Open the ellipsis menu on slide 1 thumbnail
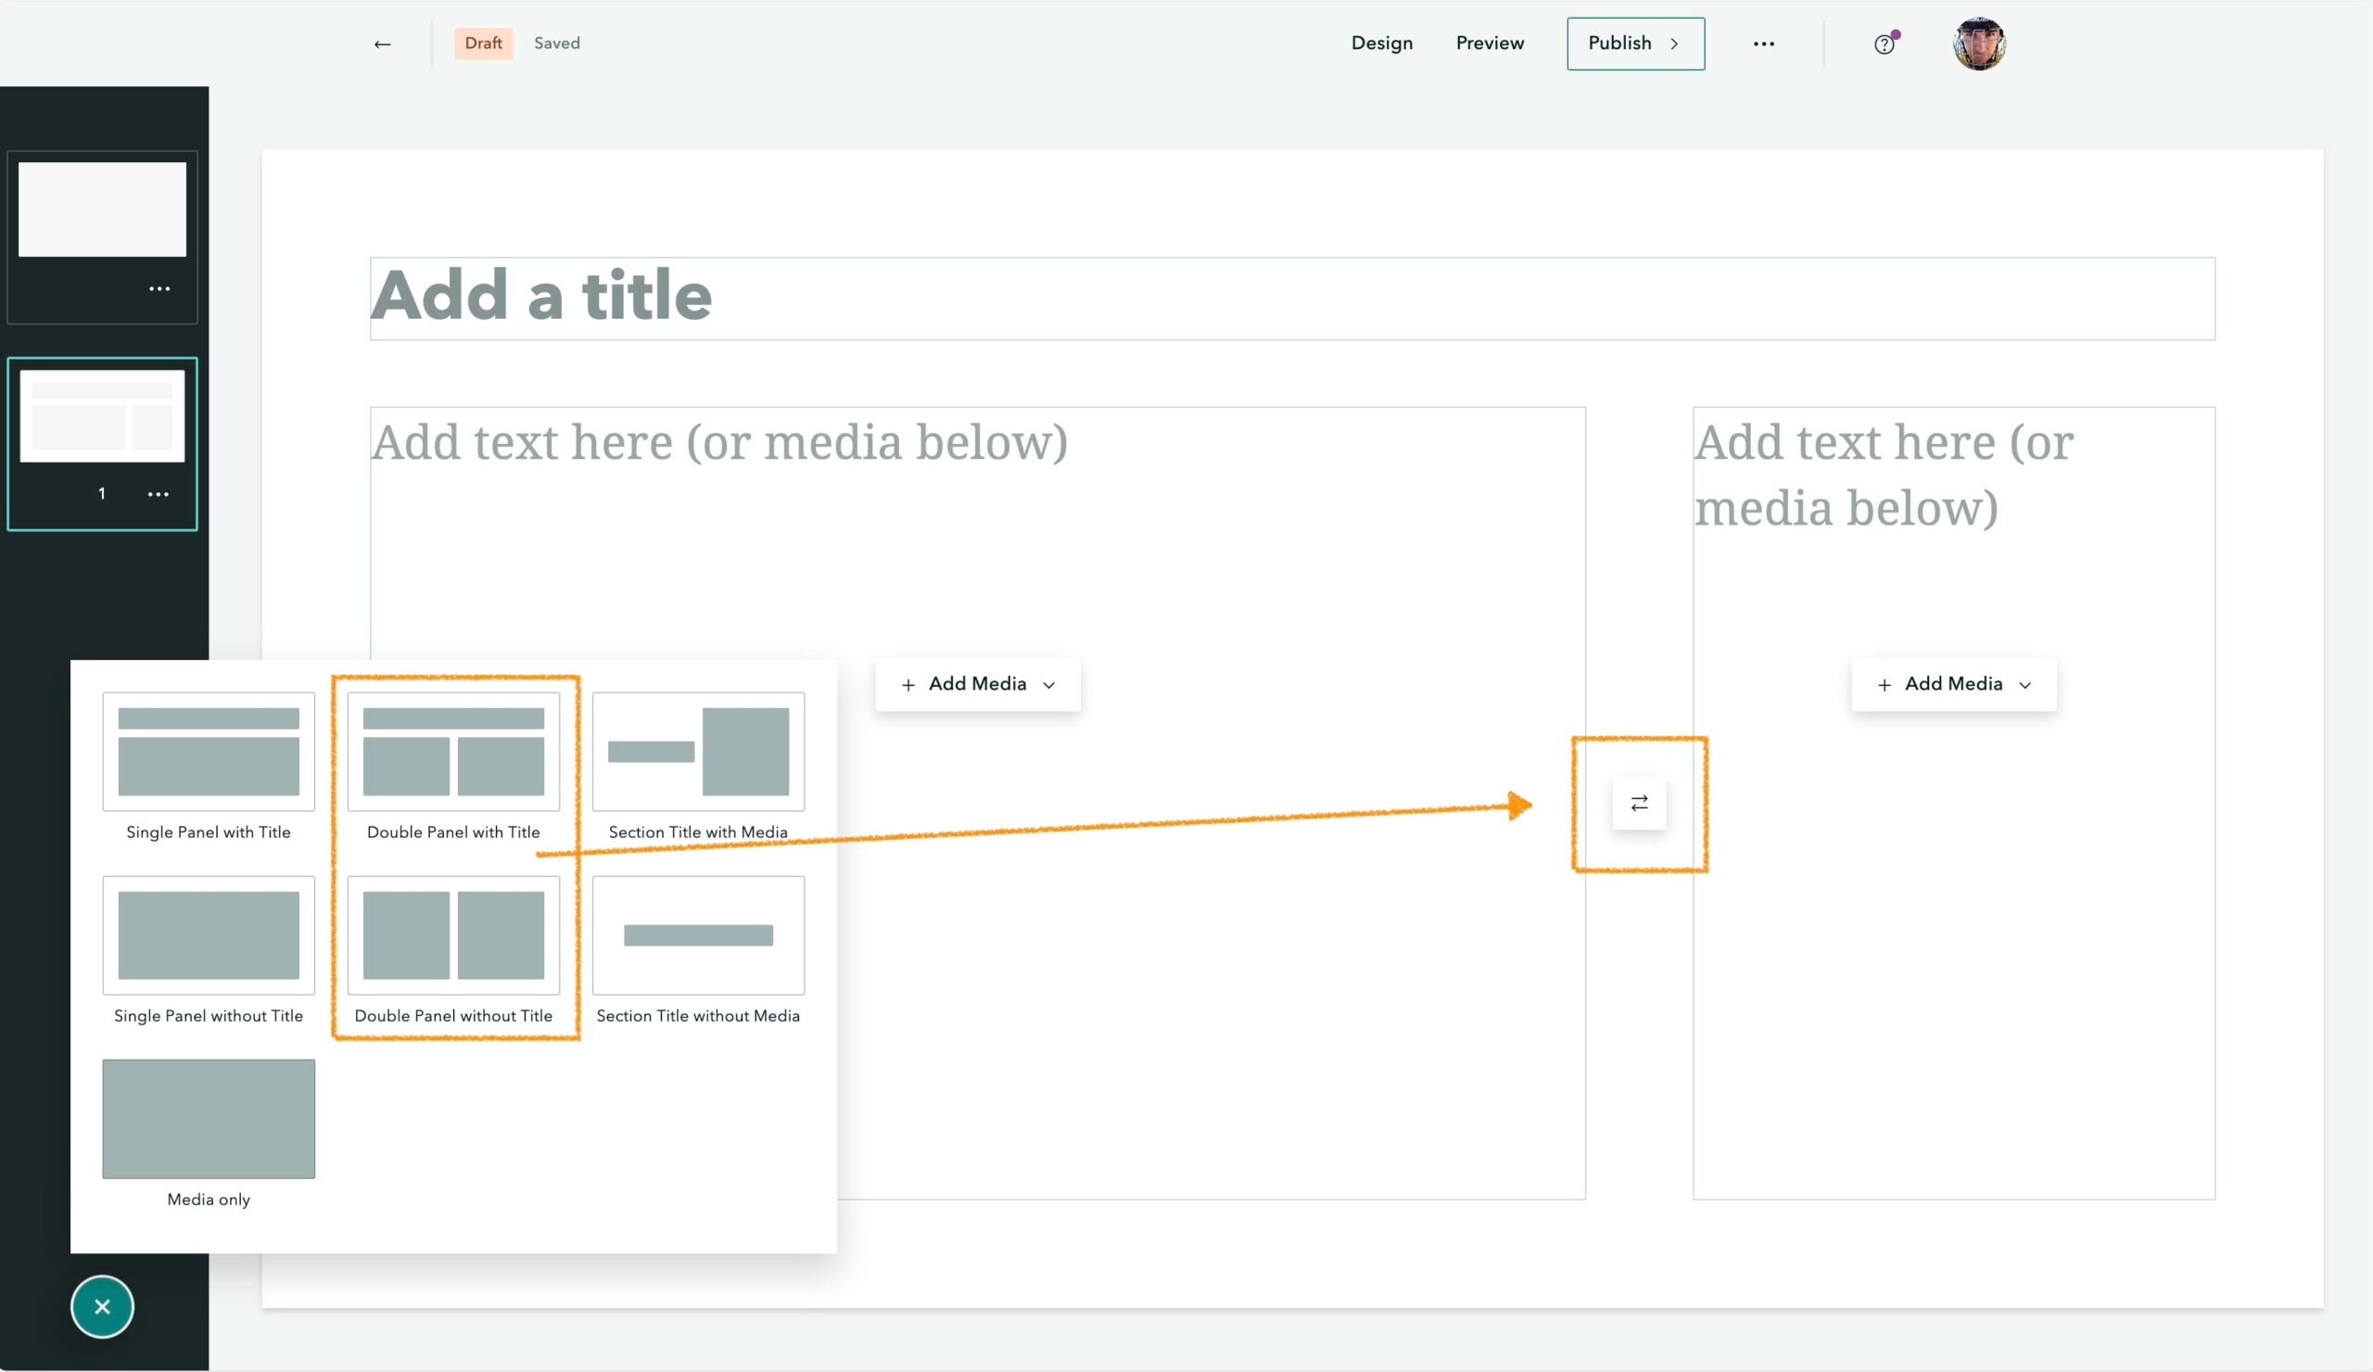This screenshot has width=2373, height=1372. click(159, 493)
